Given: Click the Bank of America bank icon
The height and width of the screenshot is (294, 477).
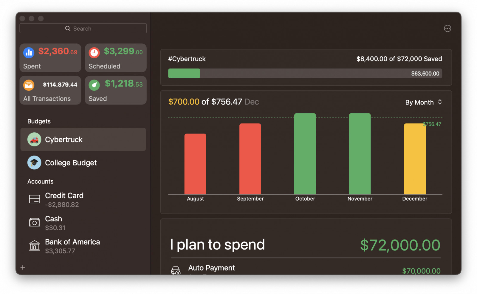Looking at the screenshot, I should click(x=35, y=245).
